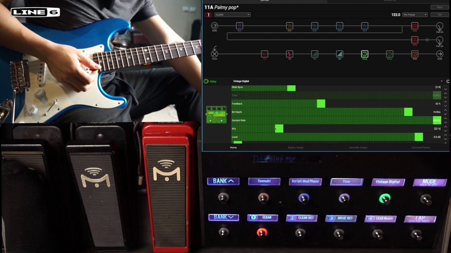
Task: Click the small merge level circle after lower Amp
Action: [x=427, y=40]
